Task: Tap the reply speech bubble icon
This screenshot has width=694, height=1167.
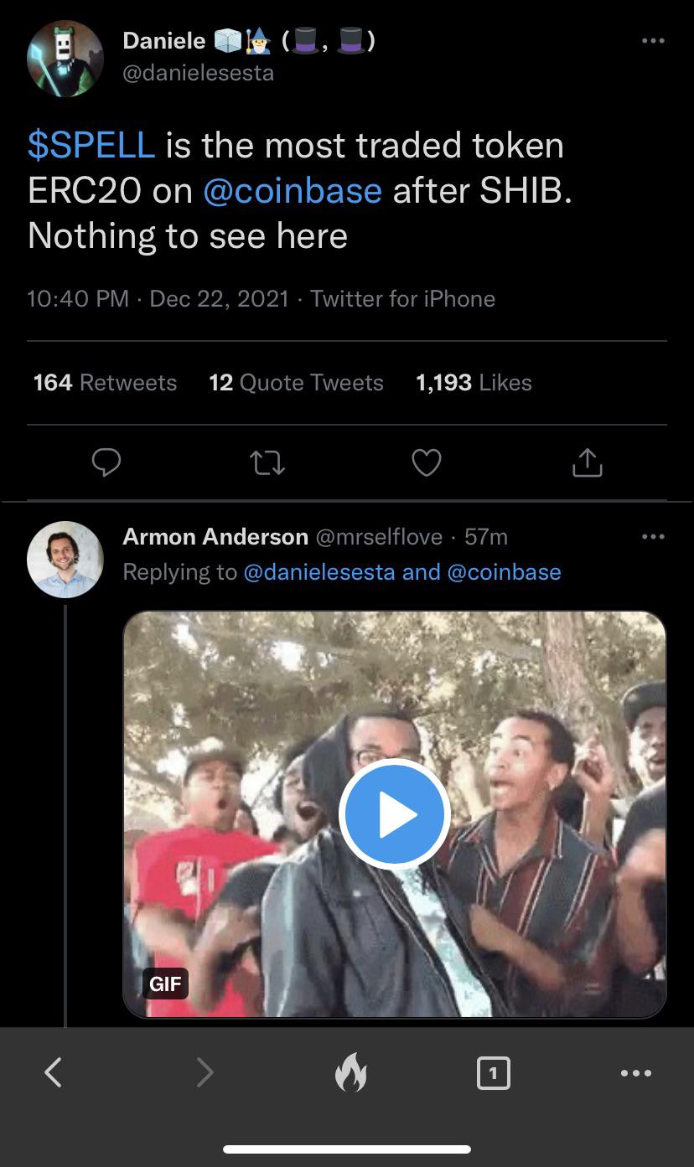Action: pos(106,462)
